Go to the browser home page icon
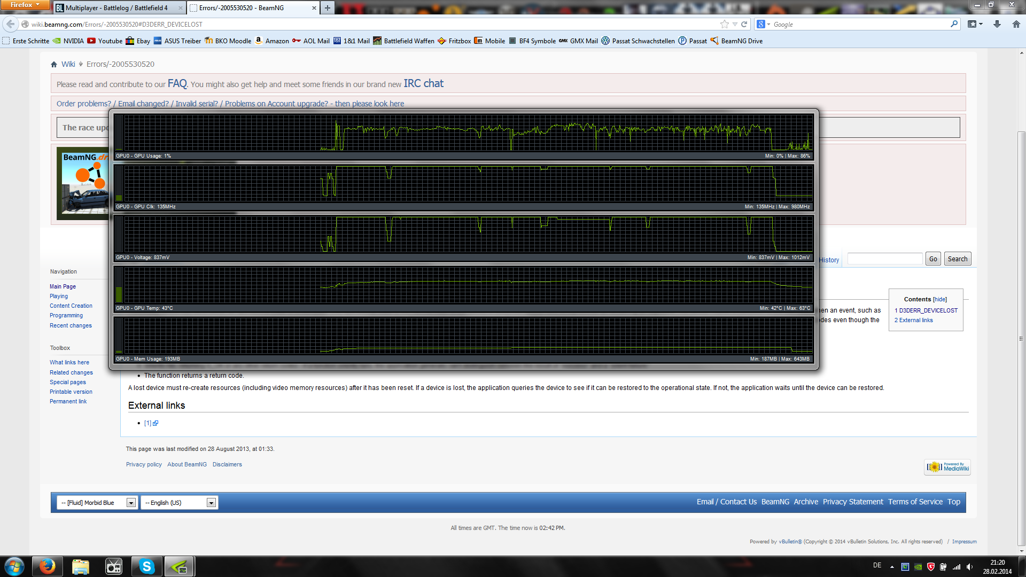 pos(1016,24)
